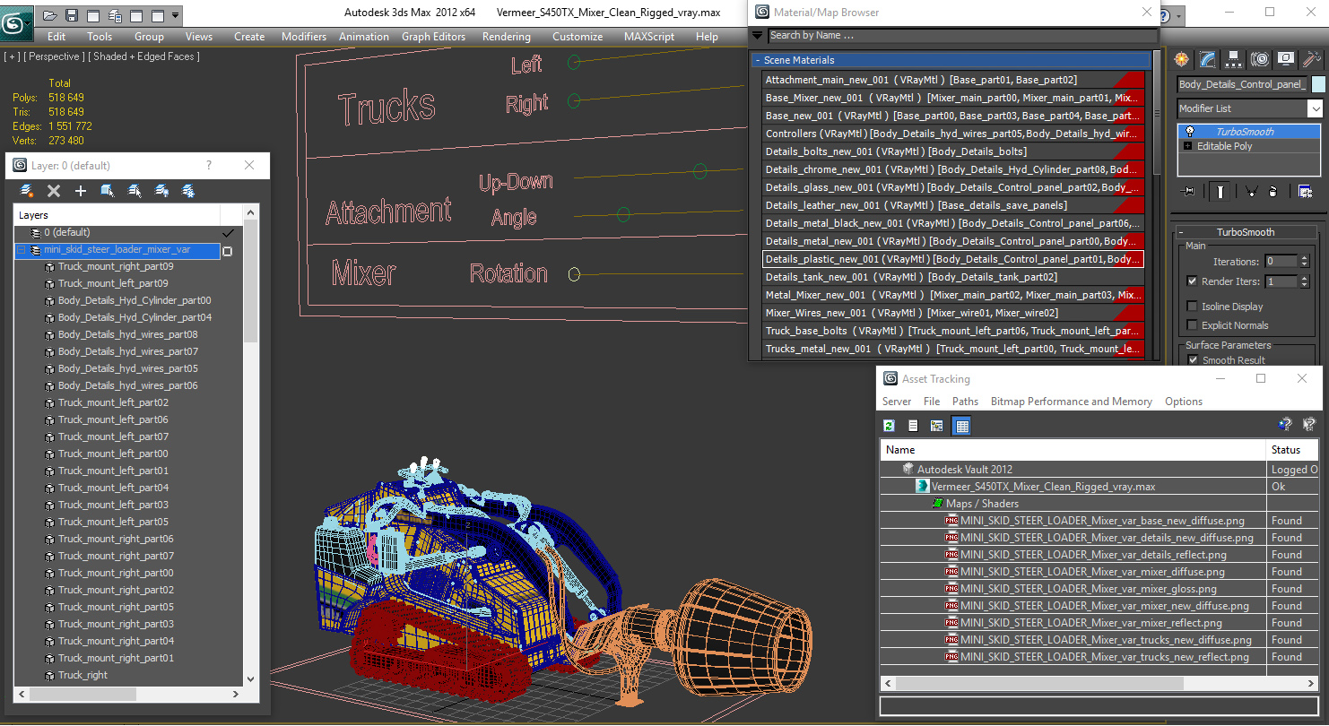Toggle Smooth Result checkbox

(1192, 359)
